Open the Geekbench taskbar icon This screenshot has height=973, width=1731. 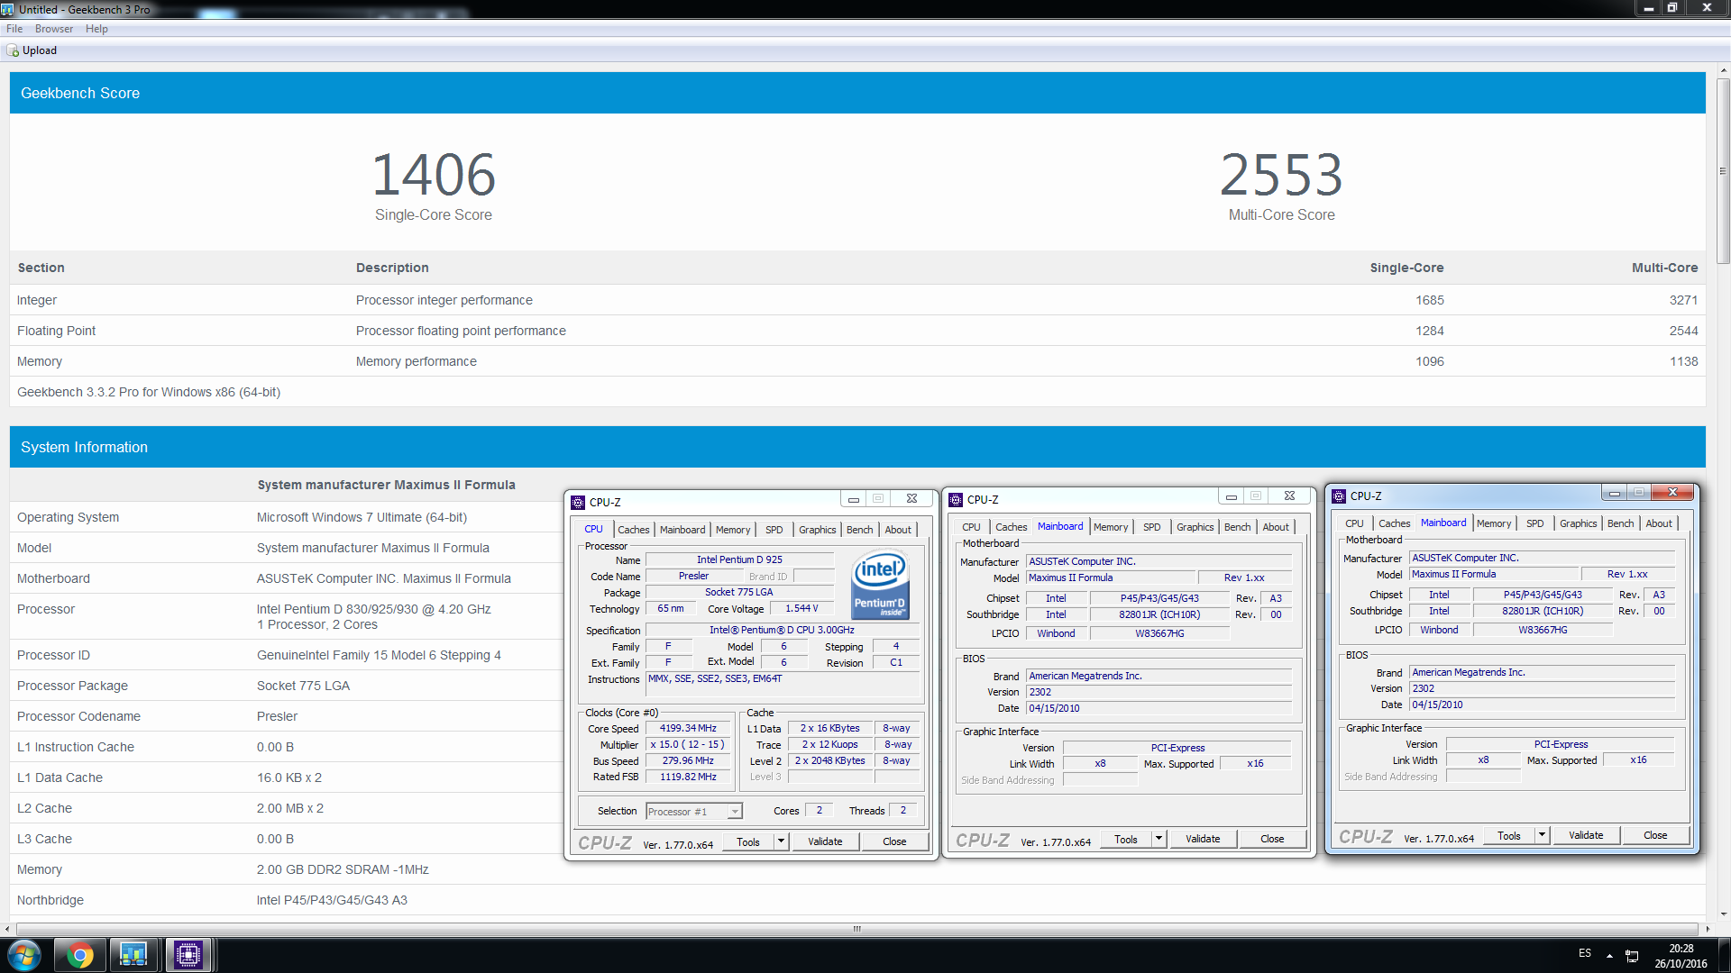point(133,955)
